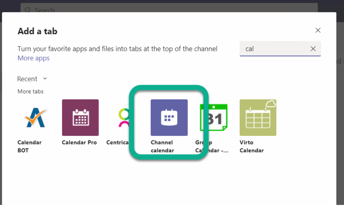
Task: Click the Calendar Pro name label
Action: [79, 142]
